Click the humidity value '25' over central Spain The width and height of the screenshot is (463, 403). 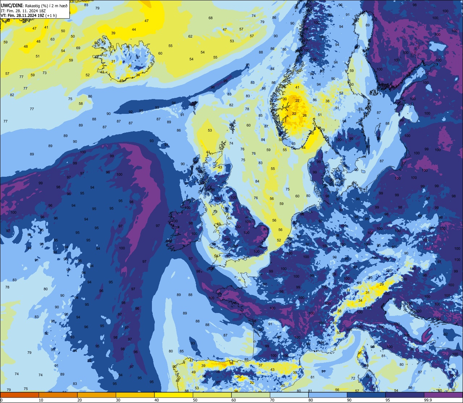239,377
